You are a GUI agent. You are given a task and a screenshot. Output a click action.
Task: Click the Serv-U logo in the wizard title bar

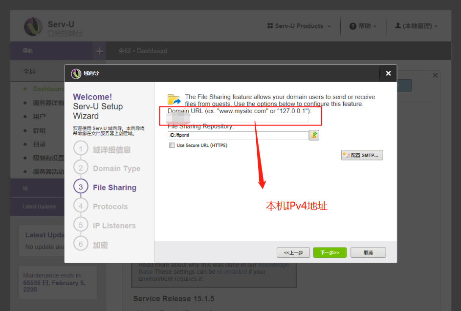click(x=76, y=73)
